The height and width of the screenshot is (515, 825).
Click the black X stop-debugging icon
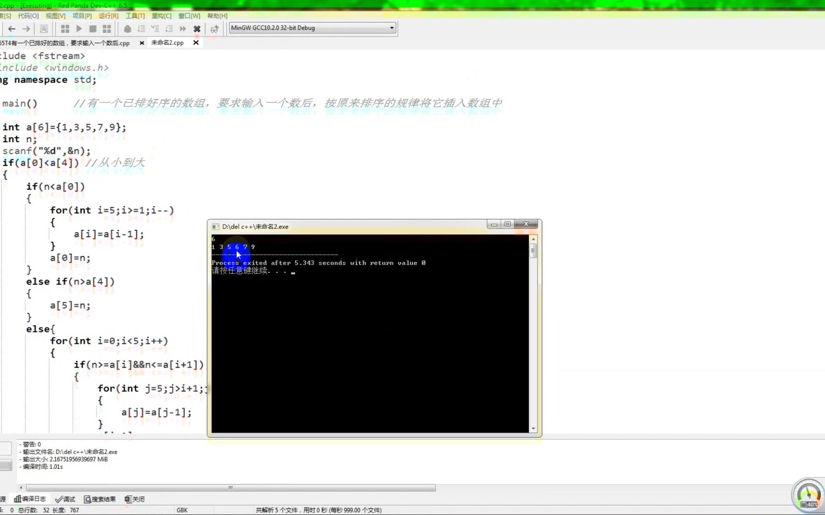[x=197, y=29]
